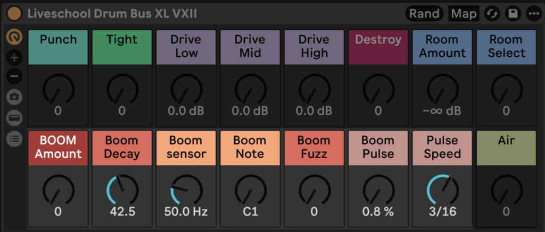Click the Air knob

click(x=507, y=190)
